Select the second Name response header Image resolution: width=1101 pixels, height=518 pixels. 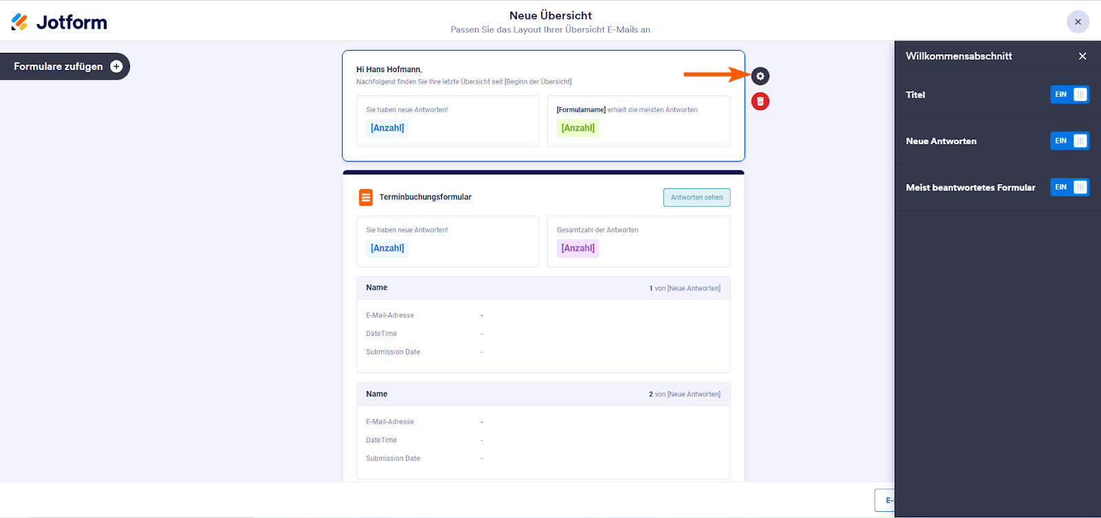377,394
